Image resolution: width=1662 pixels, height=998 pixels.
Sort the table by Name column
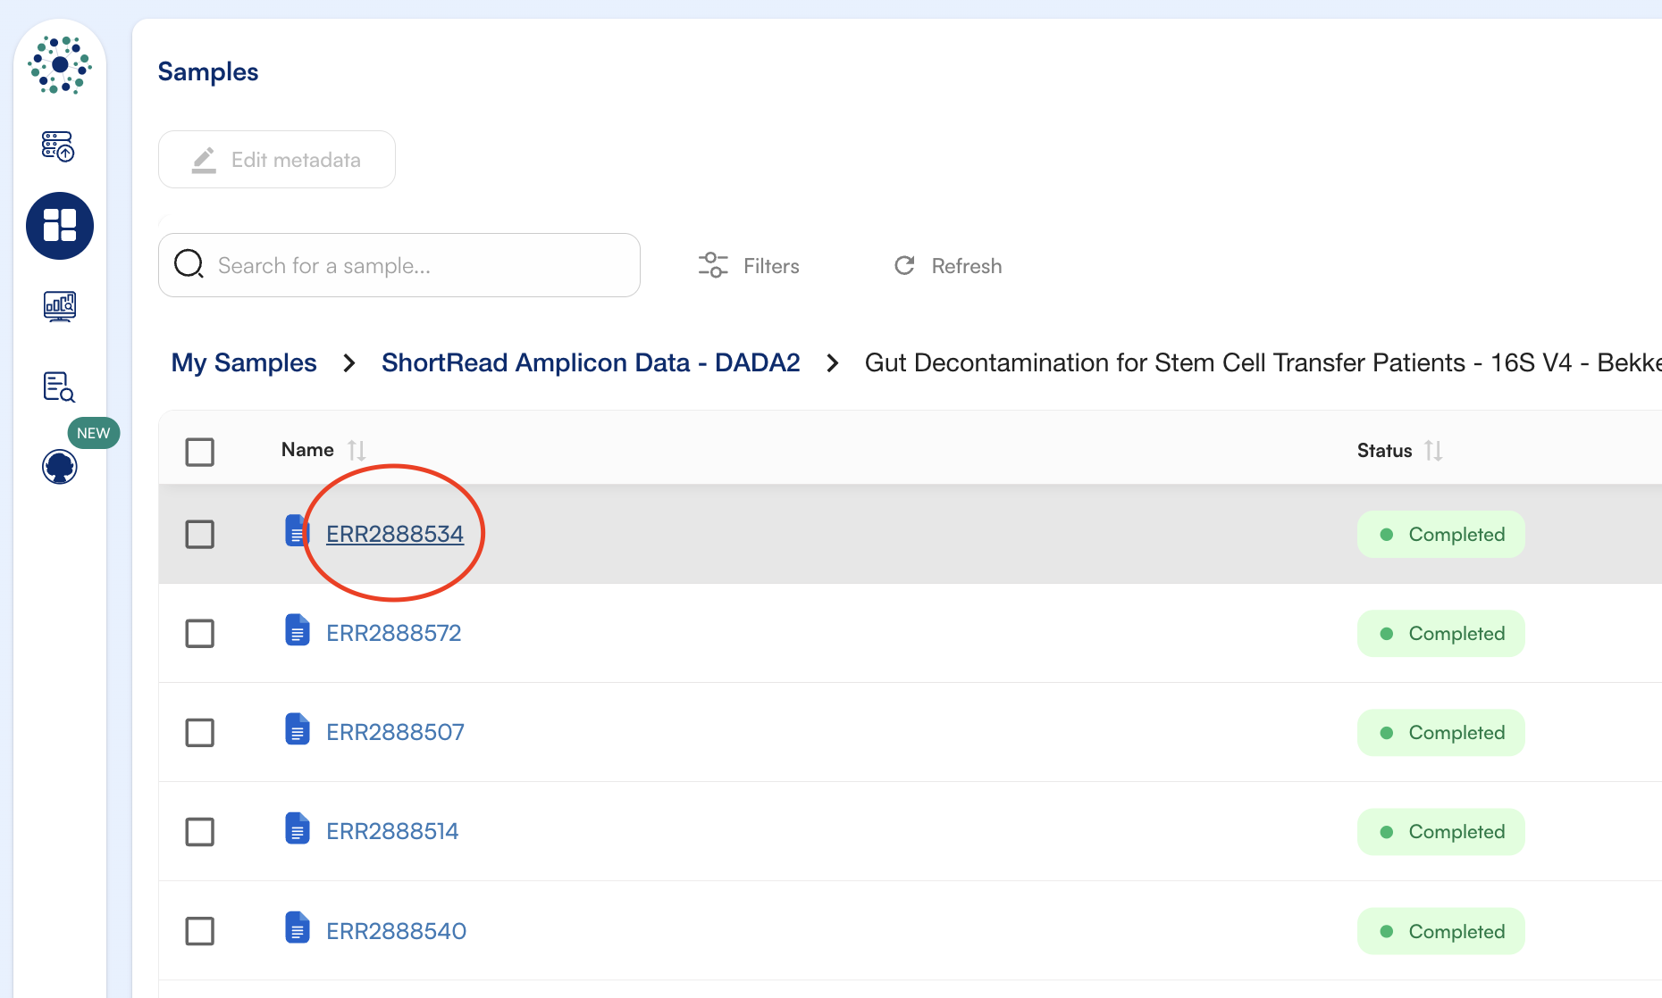357,450
